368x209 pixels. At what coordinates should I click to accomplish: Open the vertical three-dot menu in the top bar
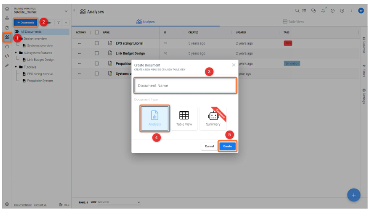tap(352, 11)
